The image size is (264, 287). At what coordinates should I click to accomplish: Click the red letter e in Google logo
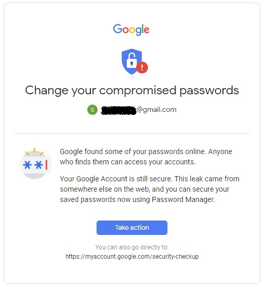[146, 30]
